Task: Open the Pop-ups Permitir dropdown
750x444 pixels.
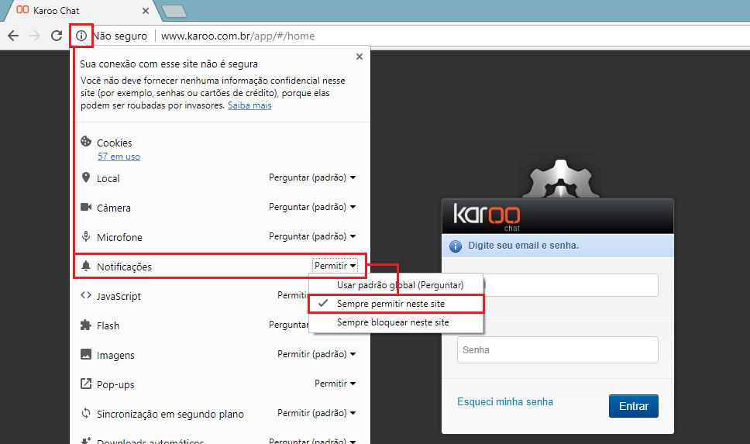Action: coord(335,384)
